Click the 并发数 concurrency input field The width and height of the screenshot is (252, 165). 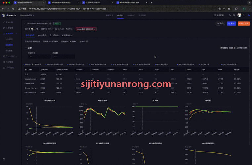pos(63,56)
